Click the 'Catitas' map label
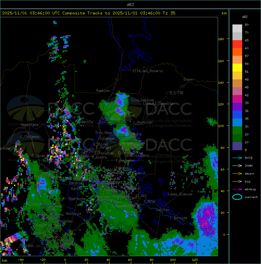This screenshot has height=264, width=261. (x=163, y=210)
